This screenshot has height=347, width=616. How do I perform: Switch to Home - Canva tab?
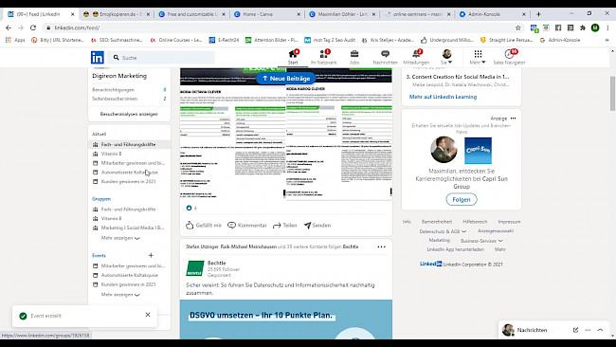(267, 14)
